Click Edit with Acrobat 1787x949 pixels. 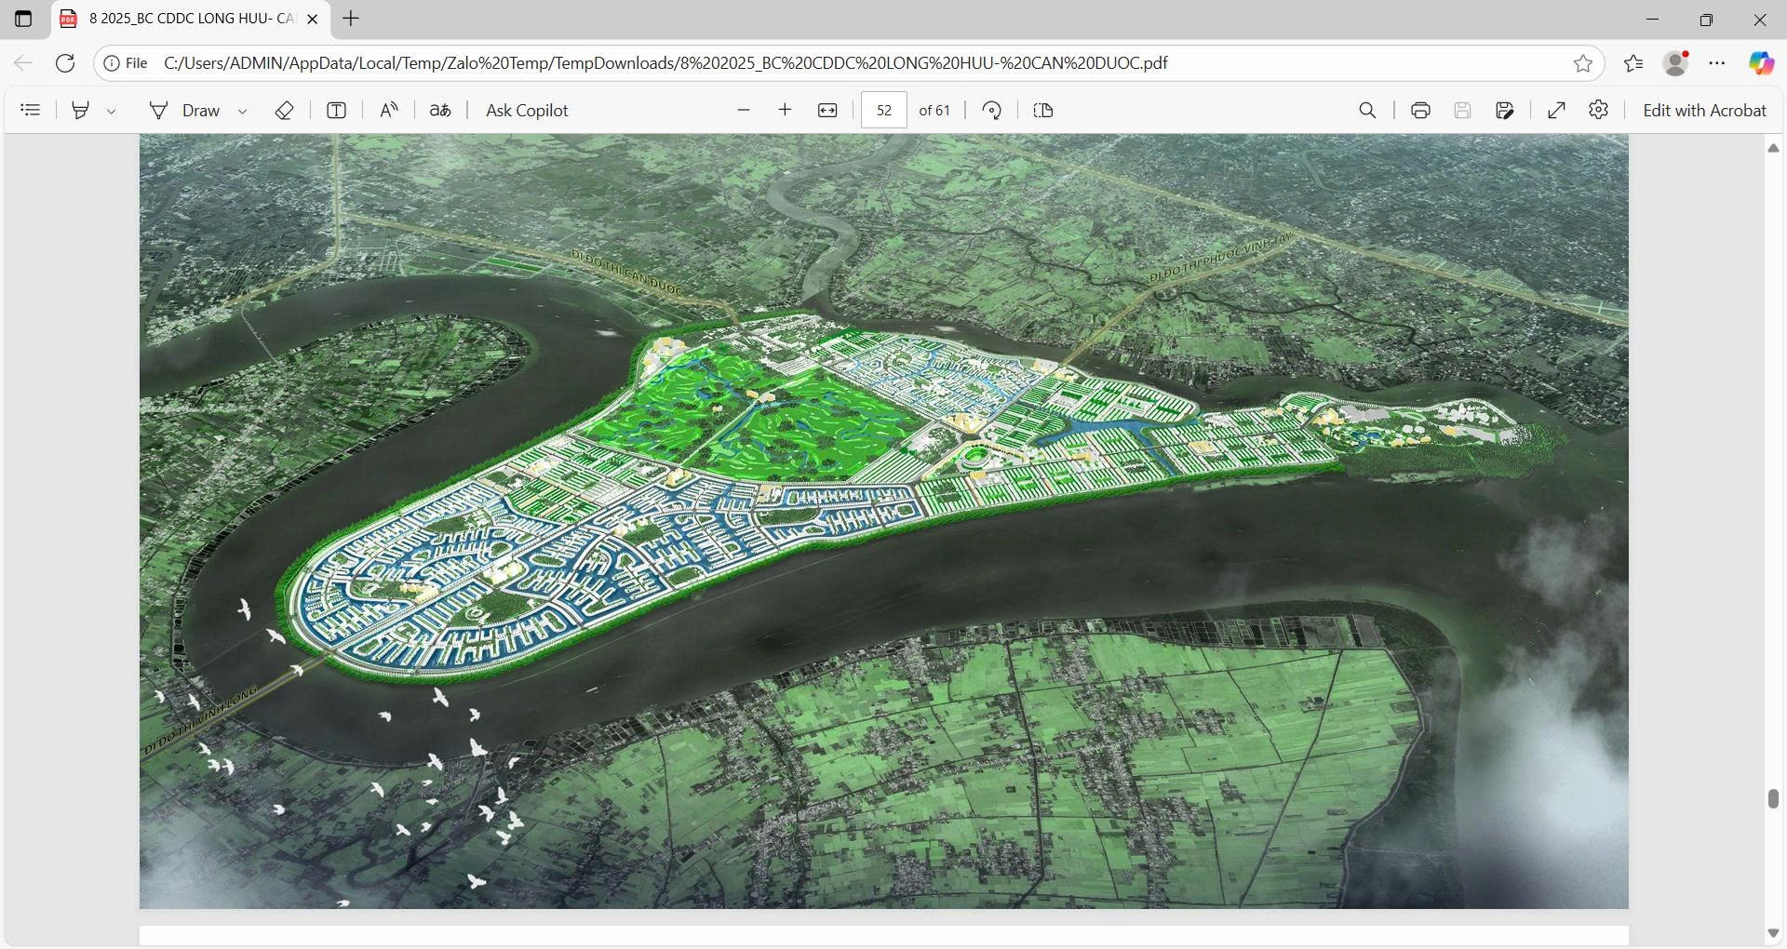[1704, 111]
